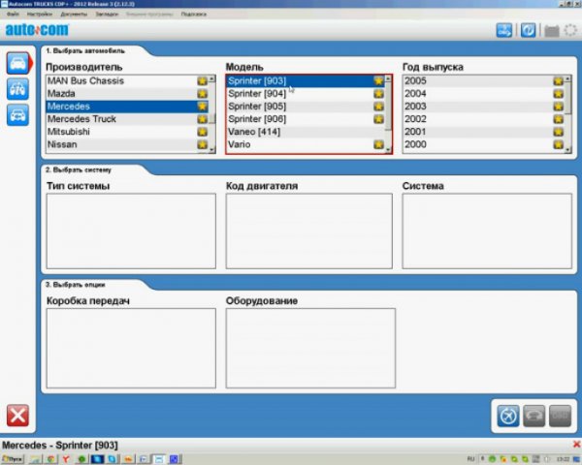
Task: Click the blue round icon button at bottom right
Action: [x=507, y=416]
